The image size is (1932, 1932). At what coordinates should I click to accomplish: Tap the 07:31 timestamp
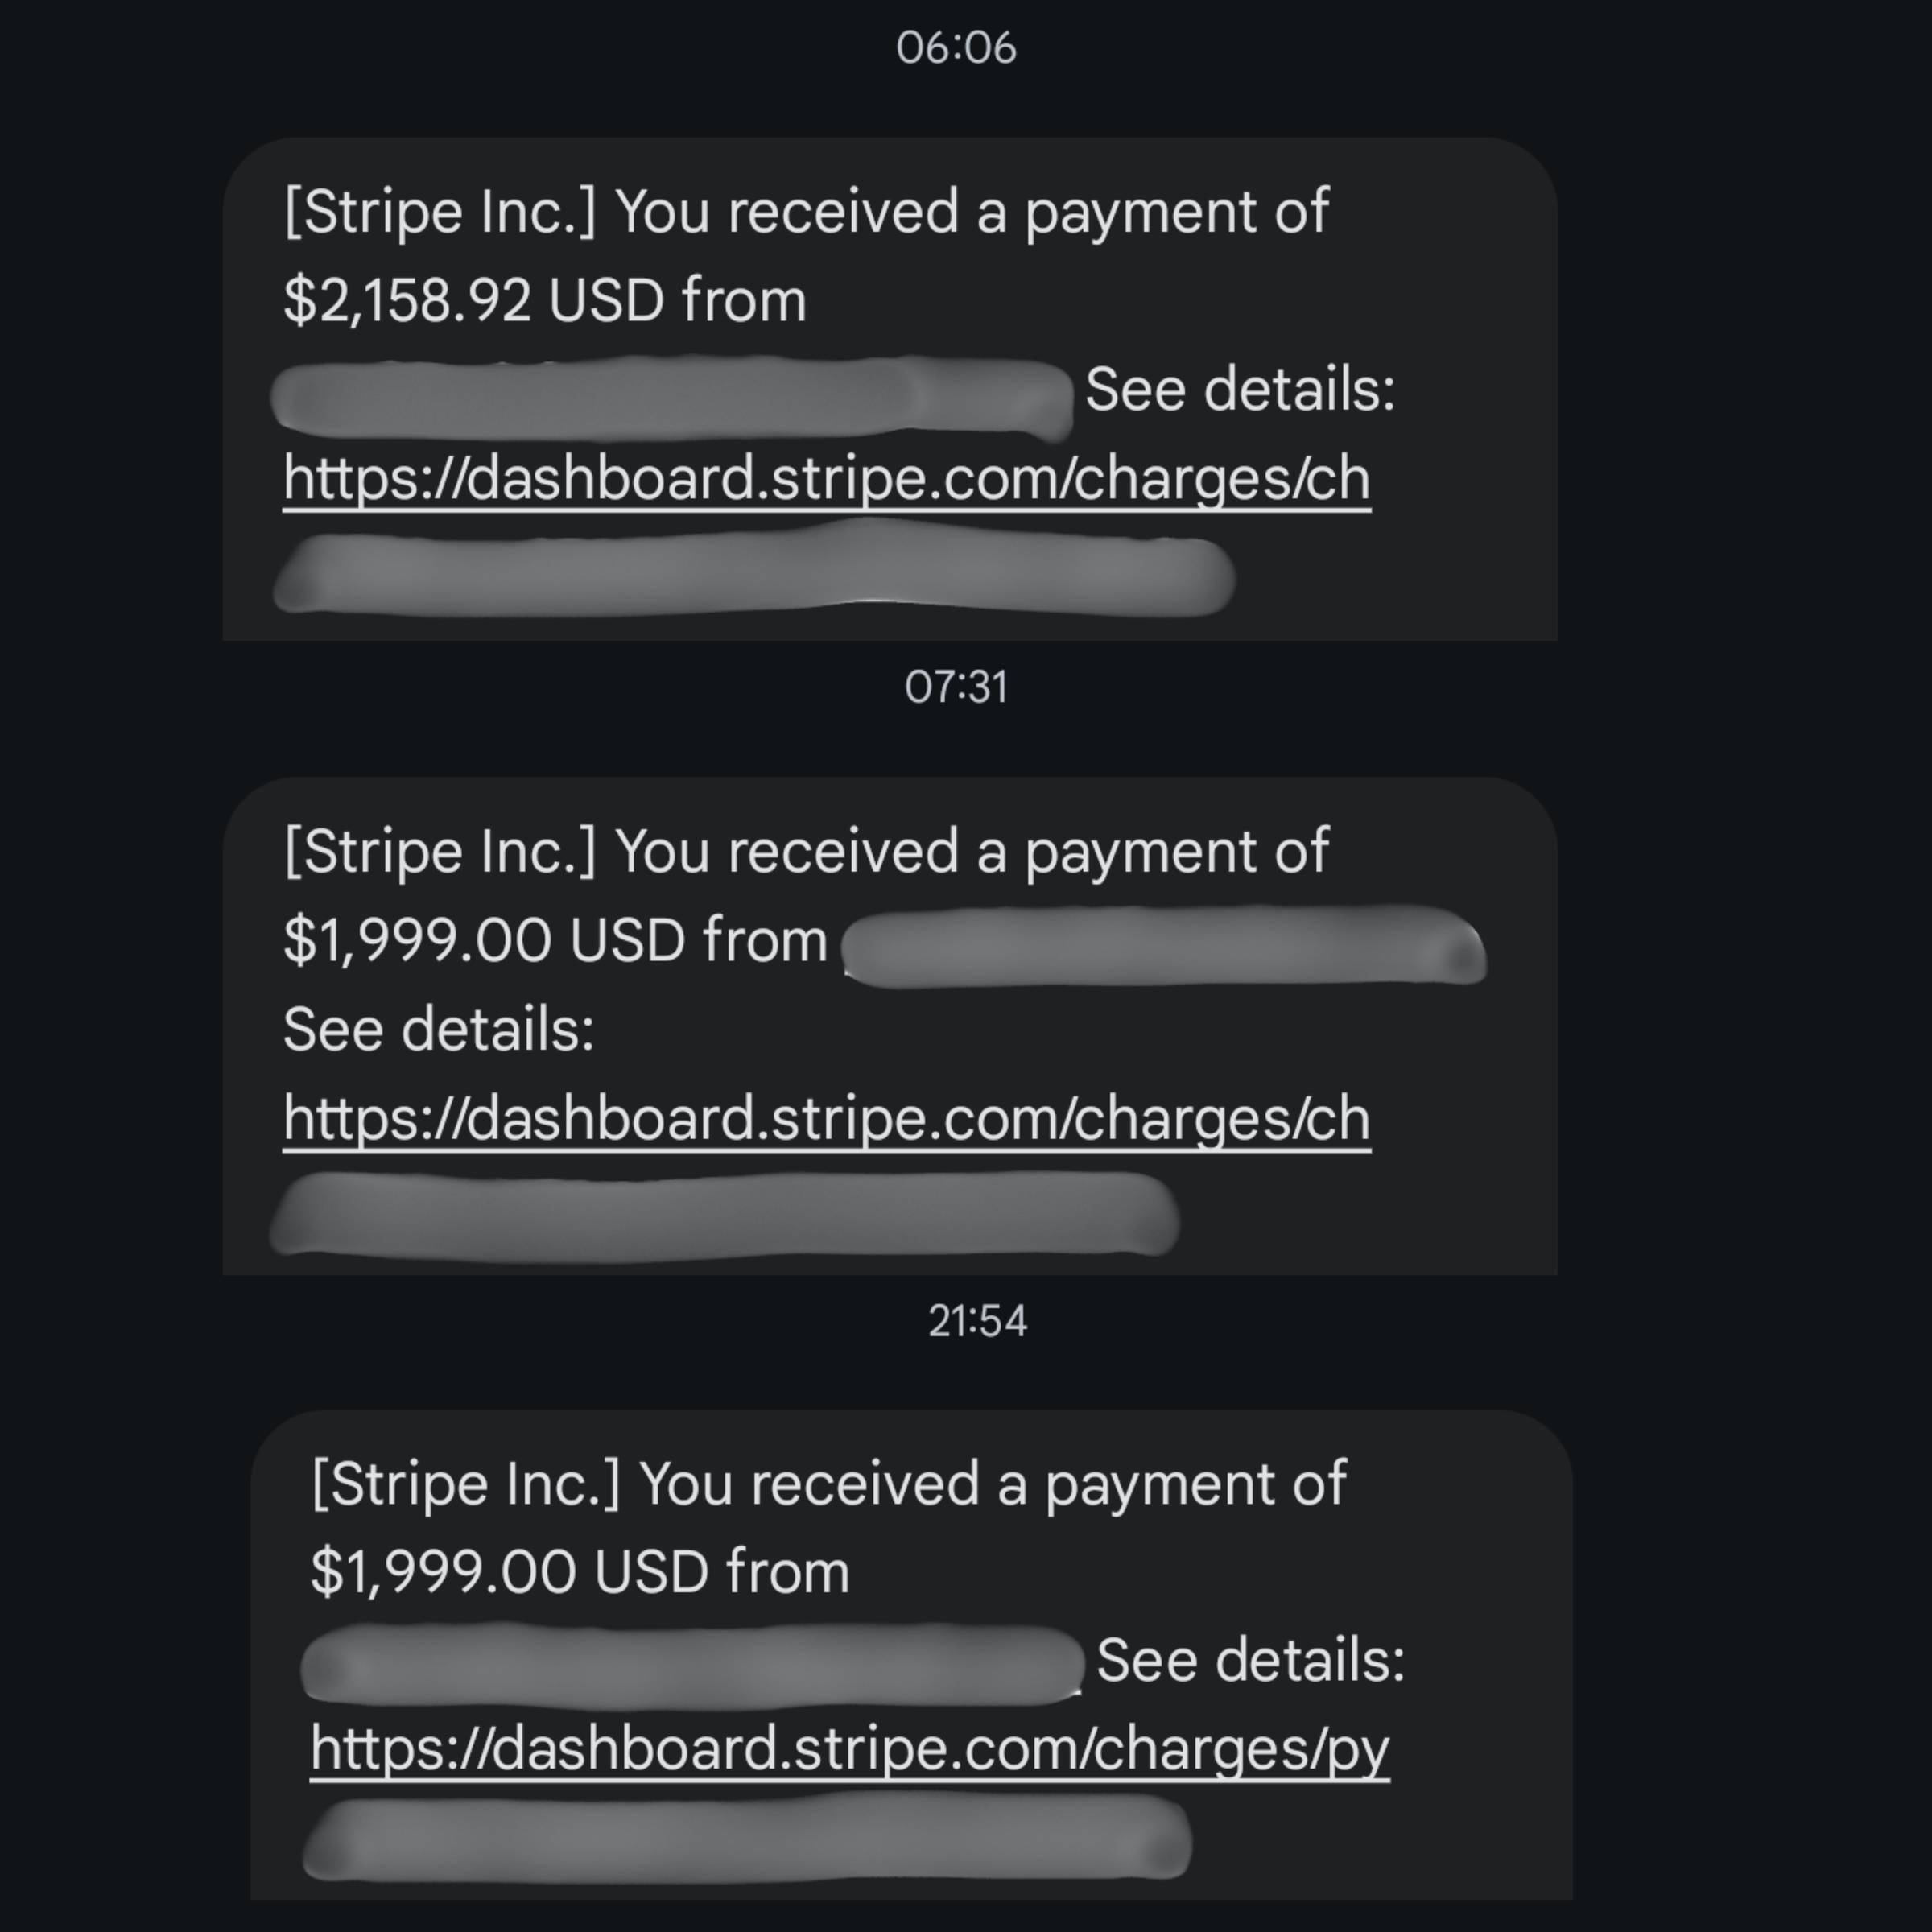(955, 687)
